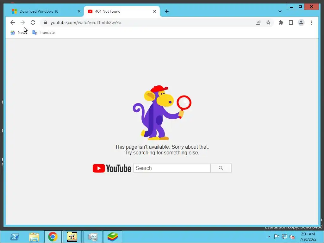Viewport: 324px width, 243px height.
Task: Click the share this page icon
Action: click(258, 22)
